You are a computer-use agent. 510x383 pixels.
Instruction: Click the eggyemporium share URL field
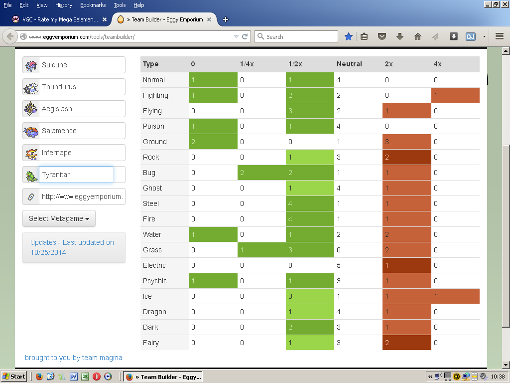pos(82,196)
